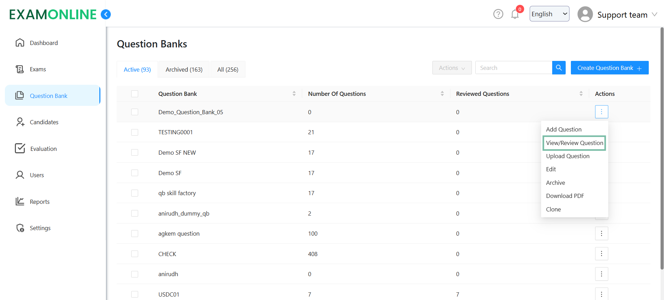
Task: Expand the Actions bulk dropdown
Action: [452, 68]
